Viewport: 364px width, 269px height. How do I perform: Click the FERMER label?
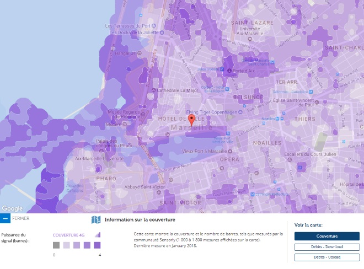click(20, 218)
